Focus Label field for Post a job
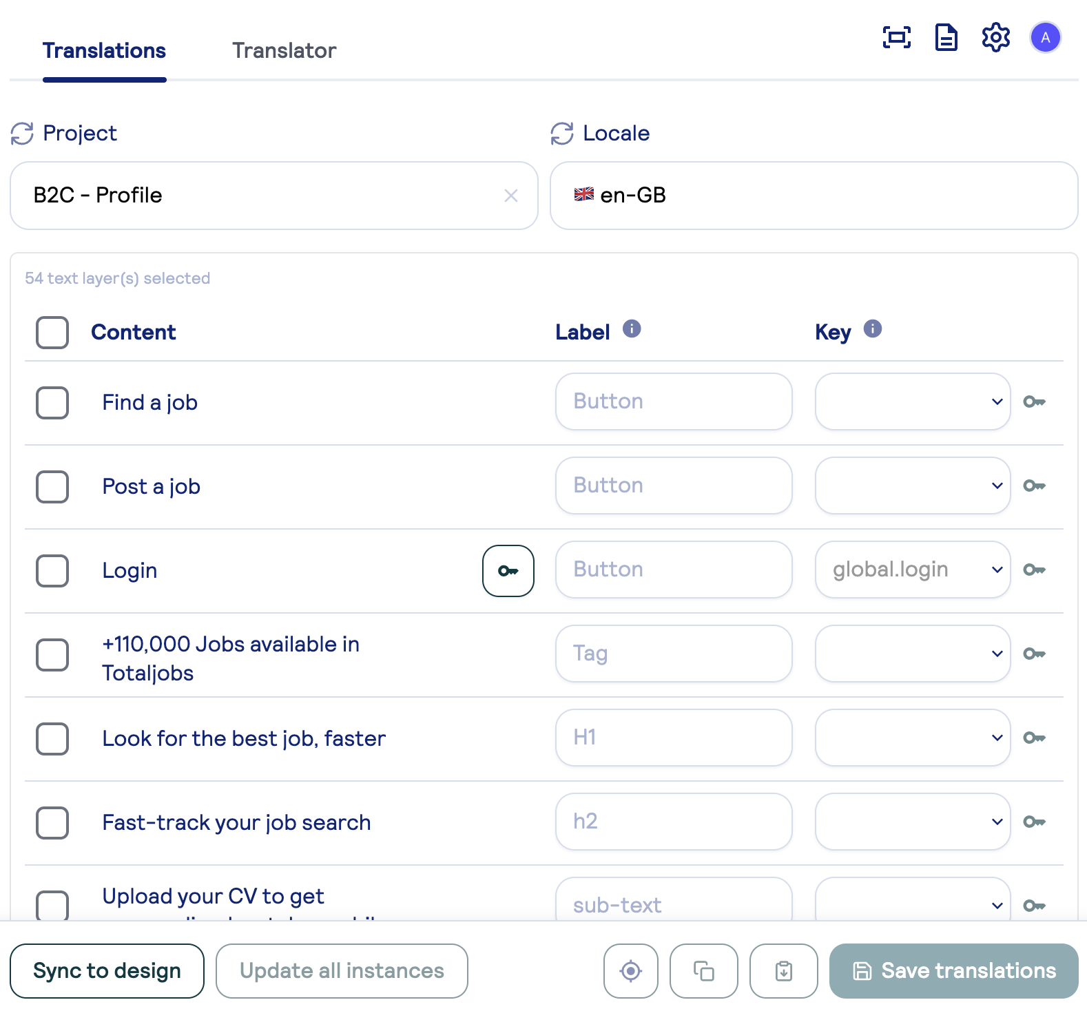1087x1011 pixels. coord(674,486)
